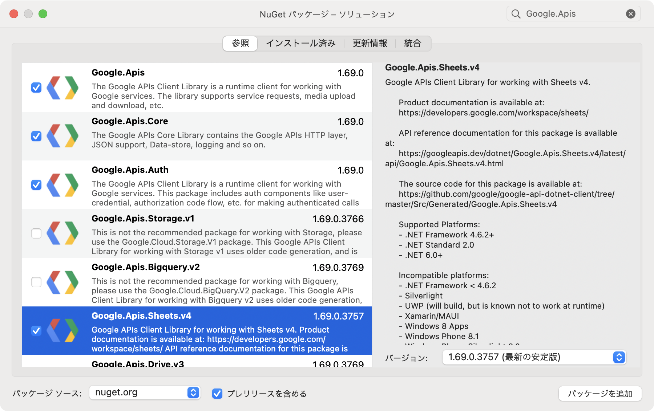Select the partially visible Google.Apis.Drive.v3 row
The image size is (654, 411).
pyautogui.click(x=197, y=361)
